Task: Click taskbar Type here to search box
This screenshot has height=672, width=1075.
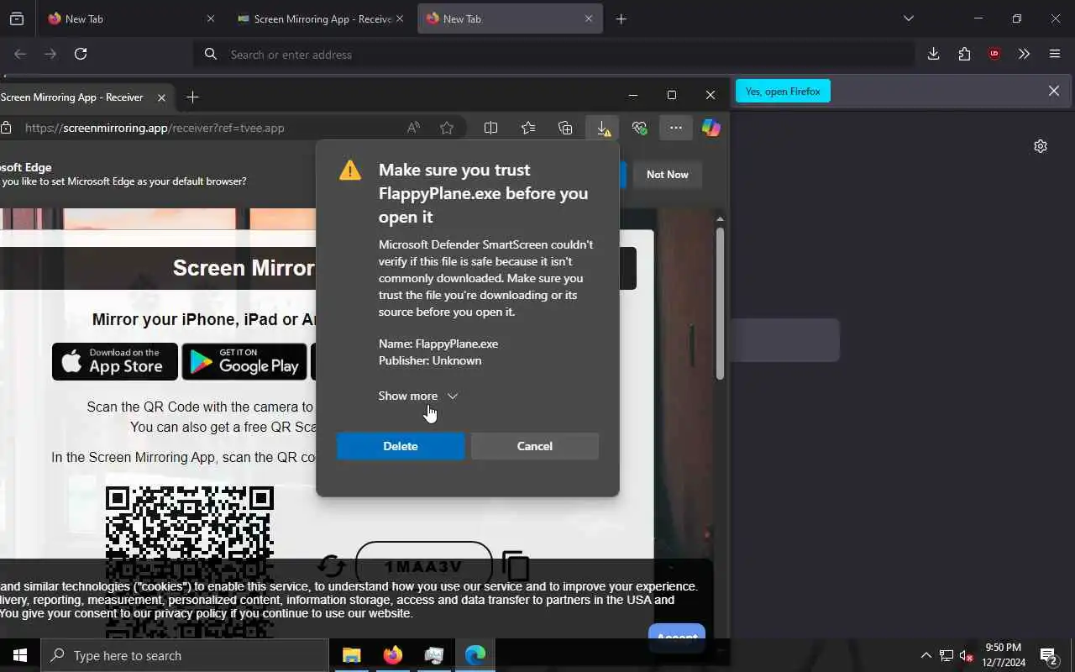Action: point(185,655)
